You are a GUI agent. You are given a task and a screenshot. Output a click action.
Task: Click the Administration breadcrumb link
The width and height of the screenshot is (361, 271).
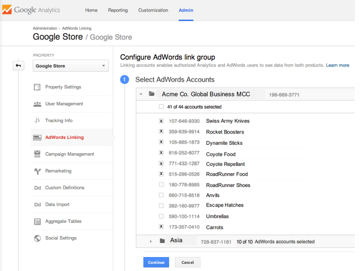tap(45, 28)
